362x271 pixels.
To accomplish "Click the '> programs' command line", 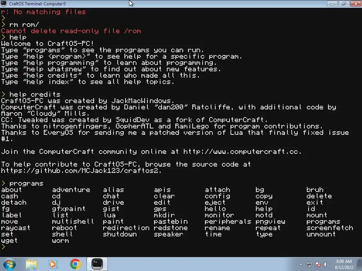I will click(x=22, y=183).
